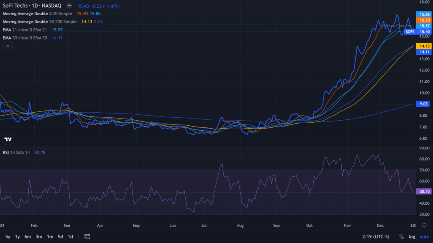Collapse the indicator legend list
This screenshot has height=243, width=433.
8,46
